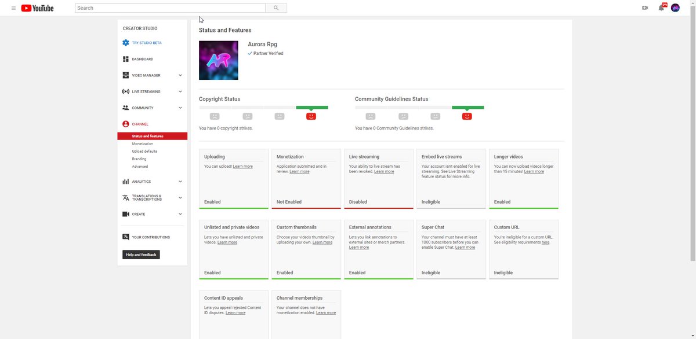The height and width of the screenshot is (339, 696).
Task: Open Learn more in Content ID appeals card
Action: 235,313
